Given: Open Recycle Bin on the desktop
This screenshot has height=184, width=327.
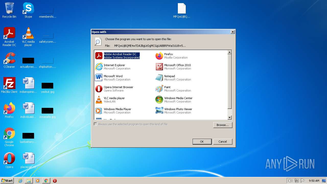Looking at the screenshot, I should point(9,10).
